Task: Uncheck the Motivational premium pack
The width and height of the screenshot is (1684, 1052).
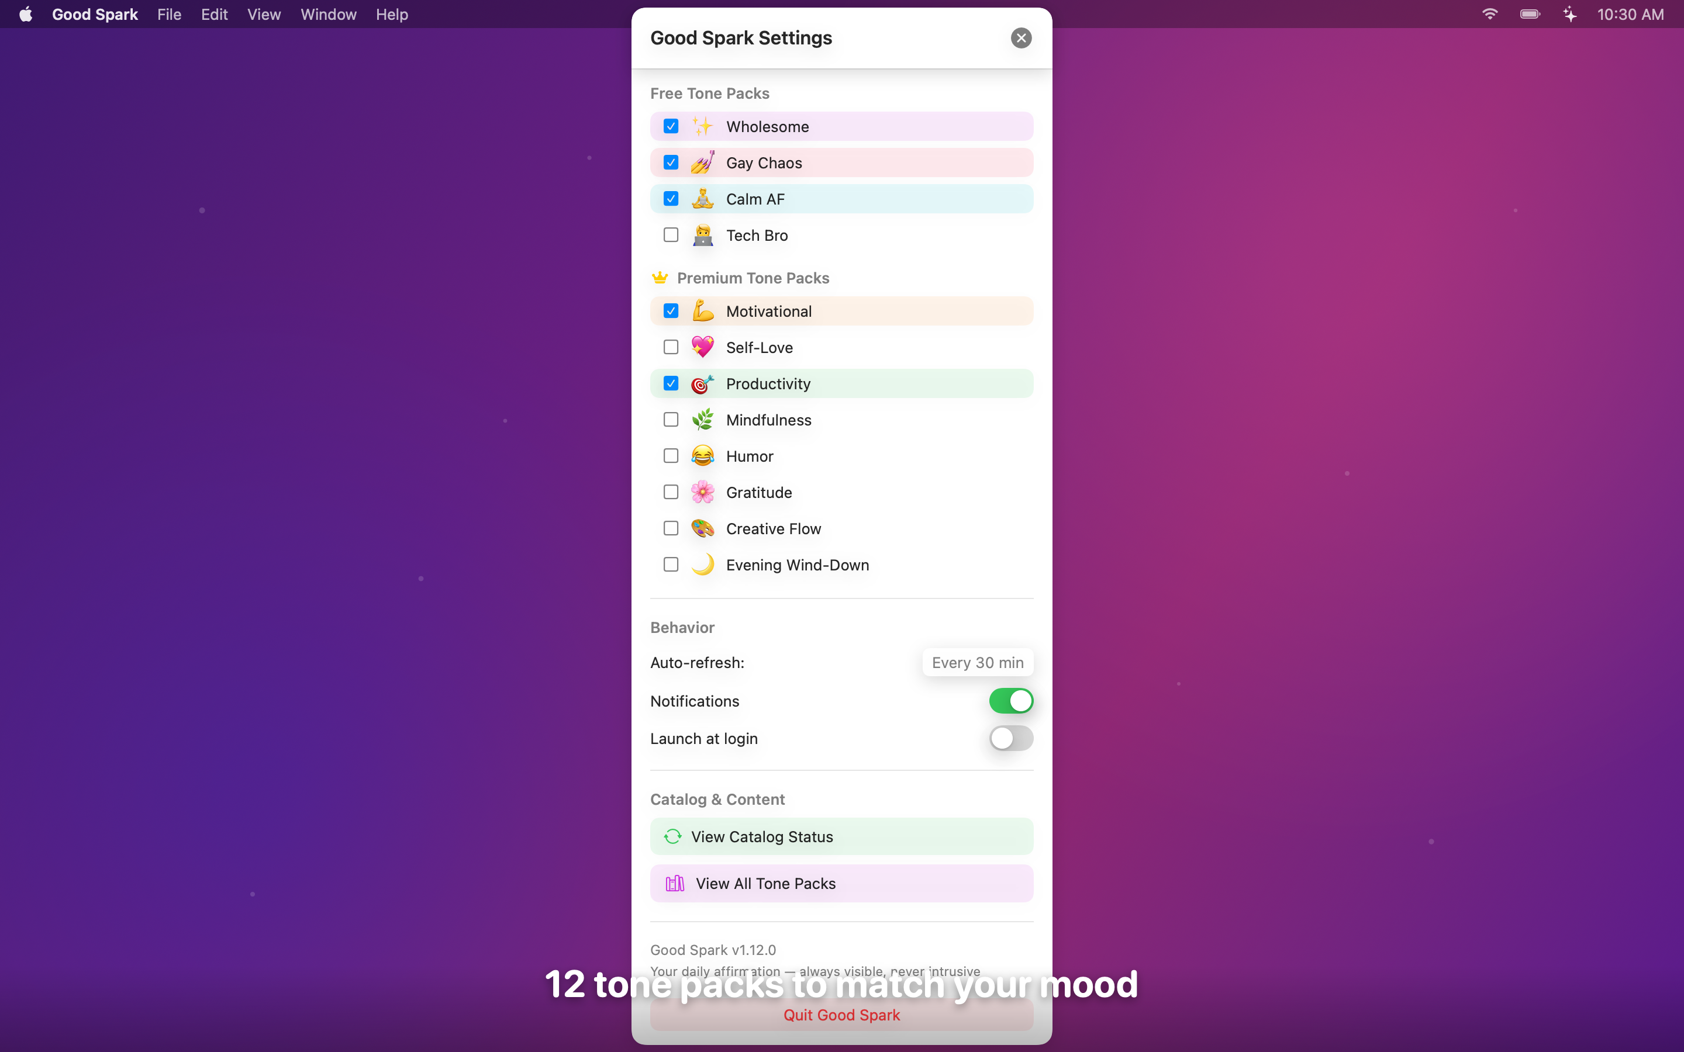Action: click(x=671, y=311)
